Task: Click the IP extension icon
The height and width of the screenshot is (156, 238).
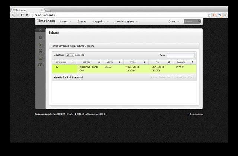Action: point(215,15)
